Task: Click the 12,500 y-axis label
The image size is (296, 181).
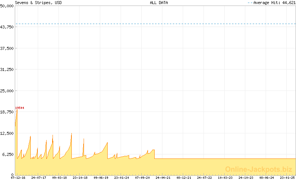Action: click(7, 133)
